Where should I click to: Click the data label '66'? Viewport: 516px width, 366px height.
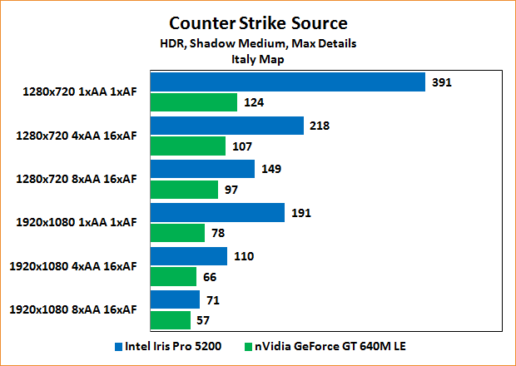click(210, 277)
